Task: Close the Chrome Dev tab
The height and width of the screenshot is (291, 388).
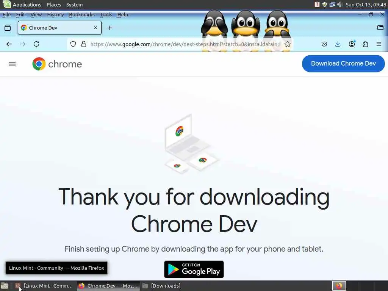Action: click(x=95, y=28)
